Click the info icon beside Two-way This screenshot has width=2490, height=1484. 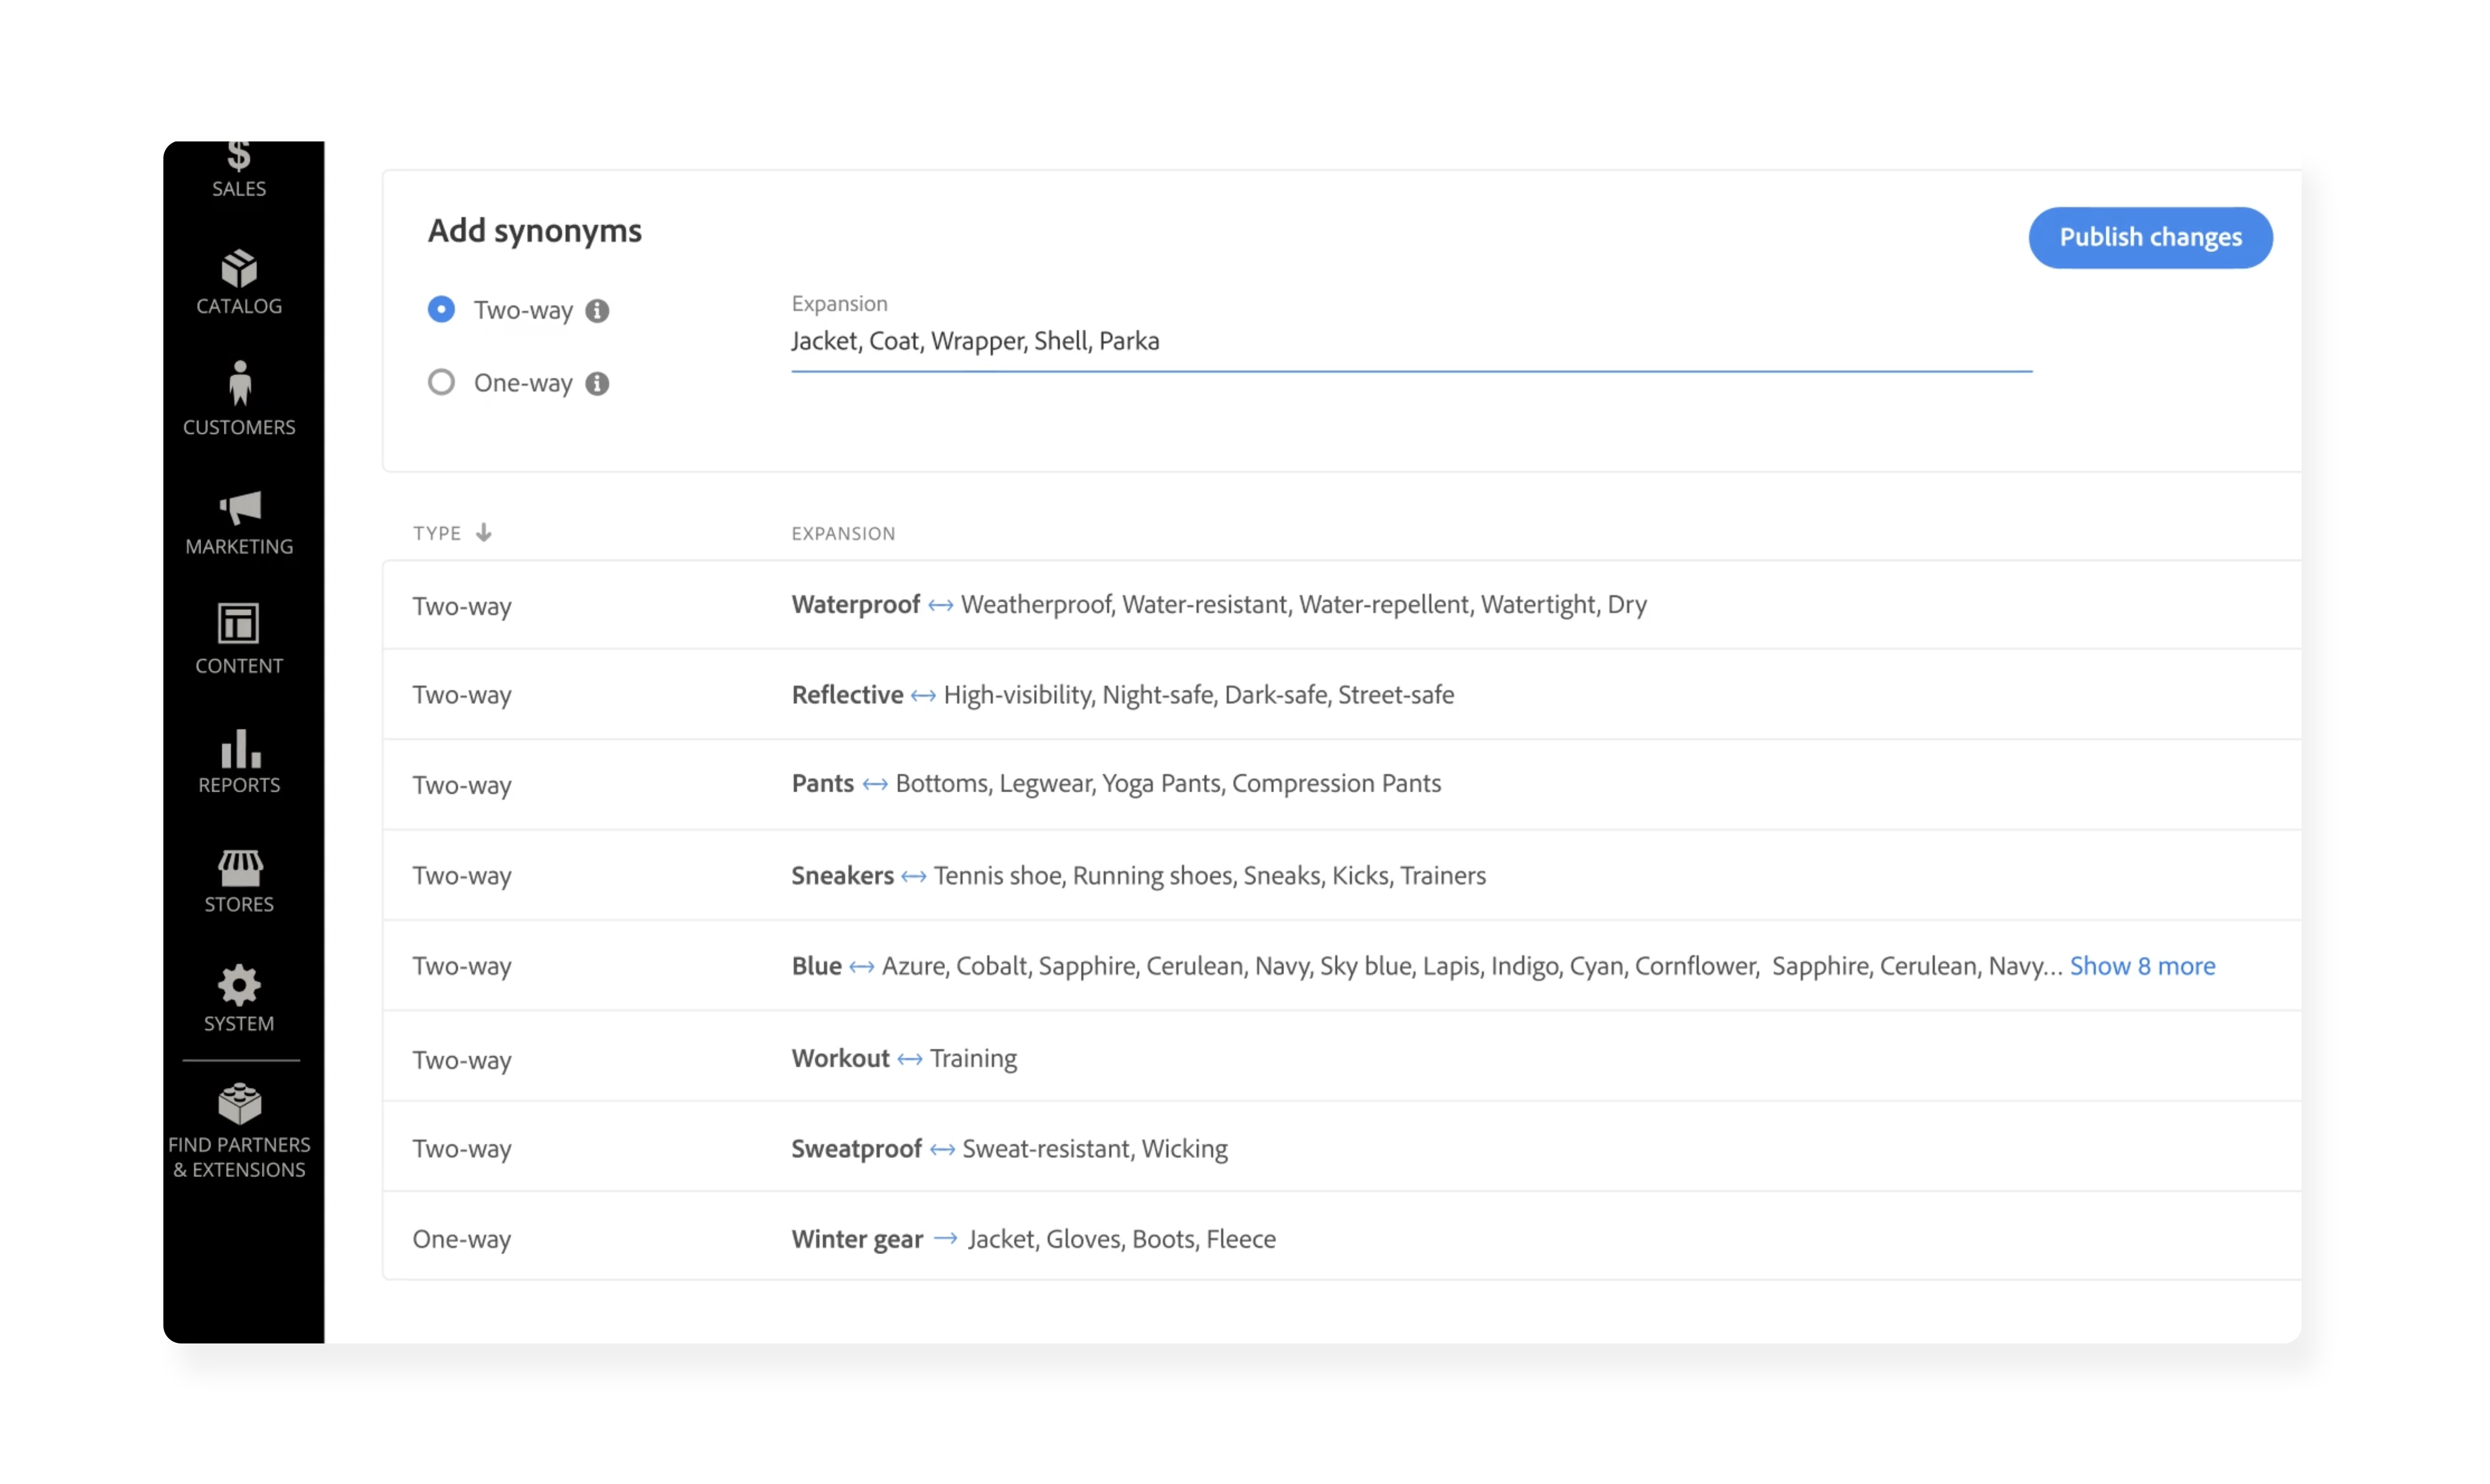597,311
